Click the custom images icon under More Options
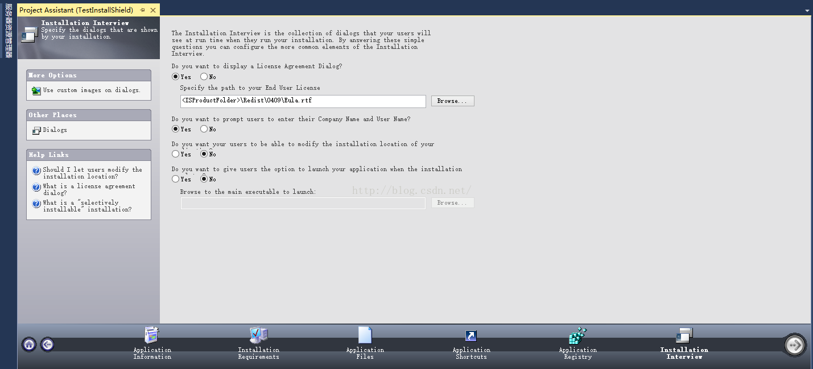This screenshot has width=813, height=369. click(x=36, y=90)
